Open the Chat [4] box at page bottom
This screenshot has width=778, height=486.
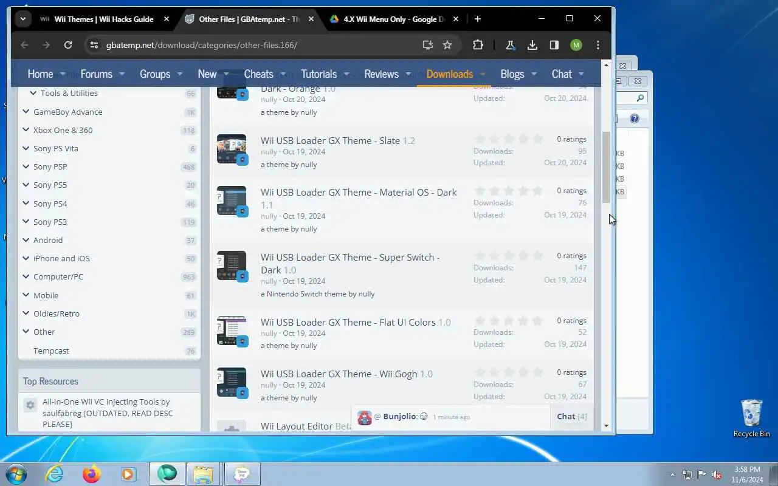coord(572,416)
